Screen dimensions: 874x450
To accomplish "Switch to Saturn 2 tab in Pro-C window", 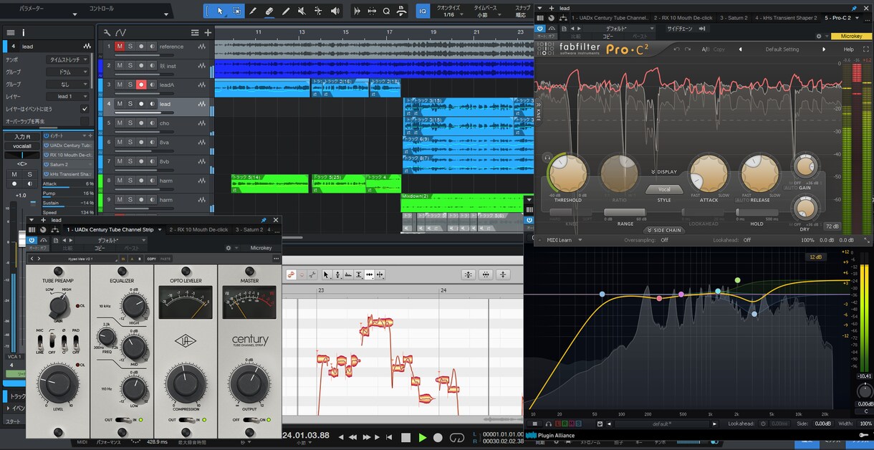I will pos(734,17).
